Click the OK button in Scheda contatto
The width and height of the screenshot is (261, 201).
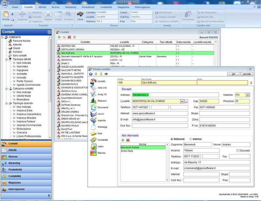point(234,74)
